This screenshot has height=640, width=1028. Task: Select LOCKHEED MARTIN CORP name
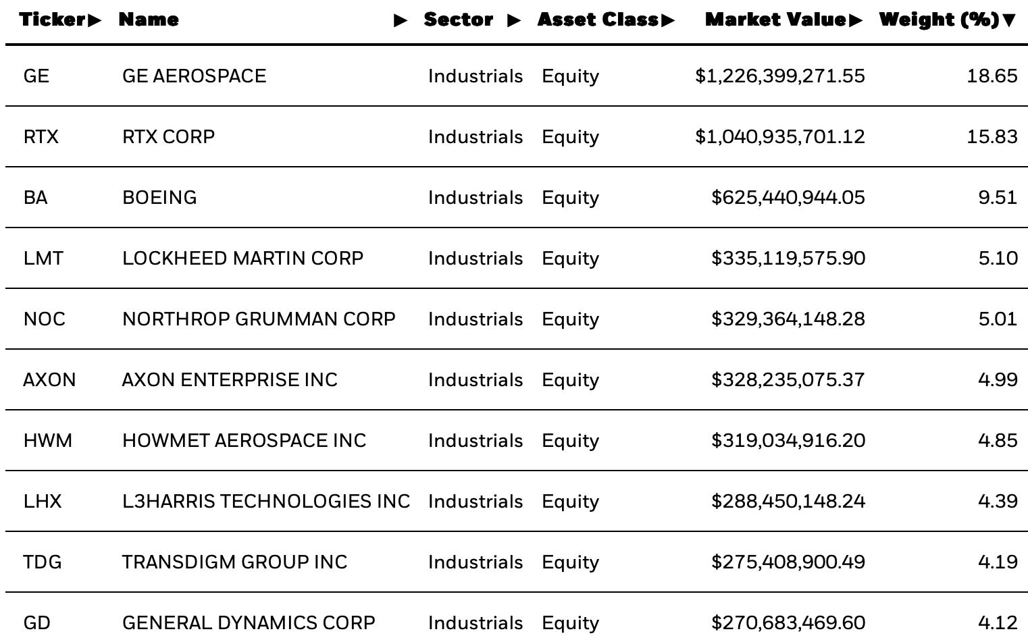[243, 258]
